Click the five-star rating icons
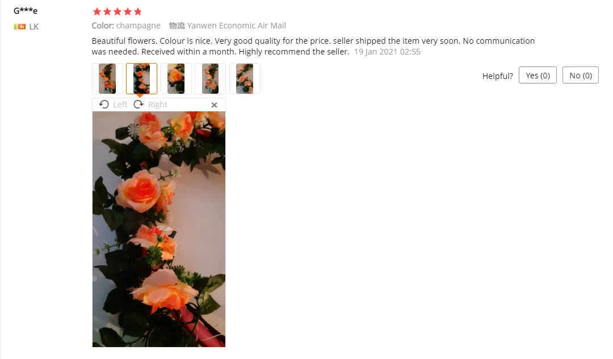This screenshot has height=359, width=613. (x=117, y=12)
